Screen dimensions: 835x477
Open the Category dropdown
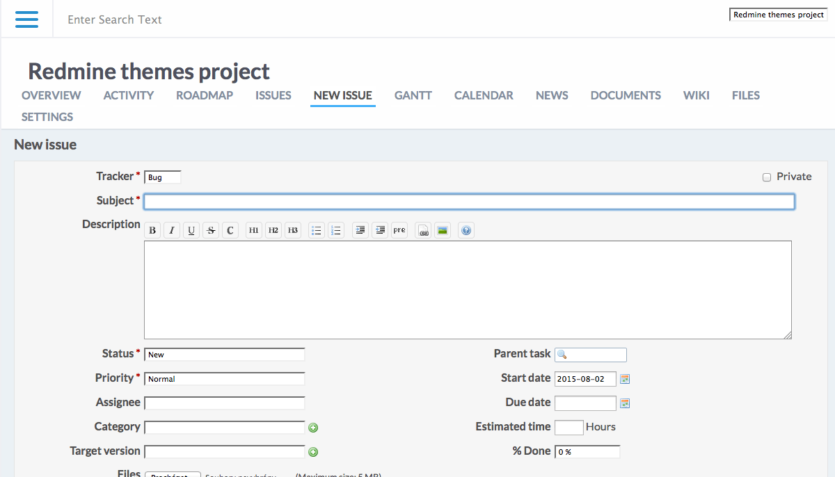coord(225,428)
